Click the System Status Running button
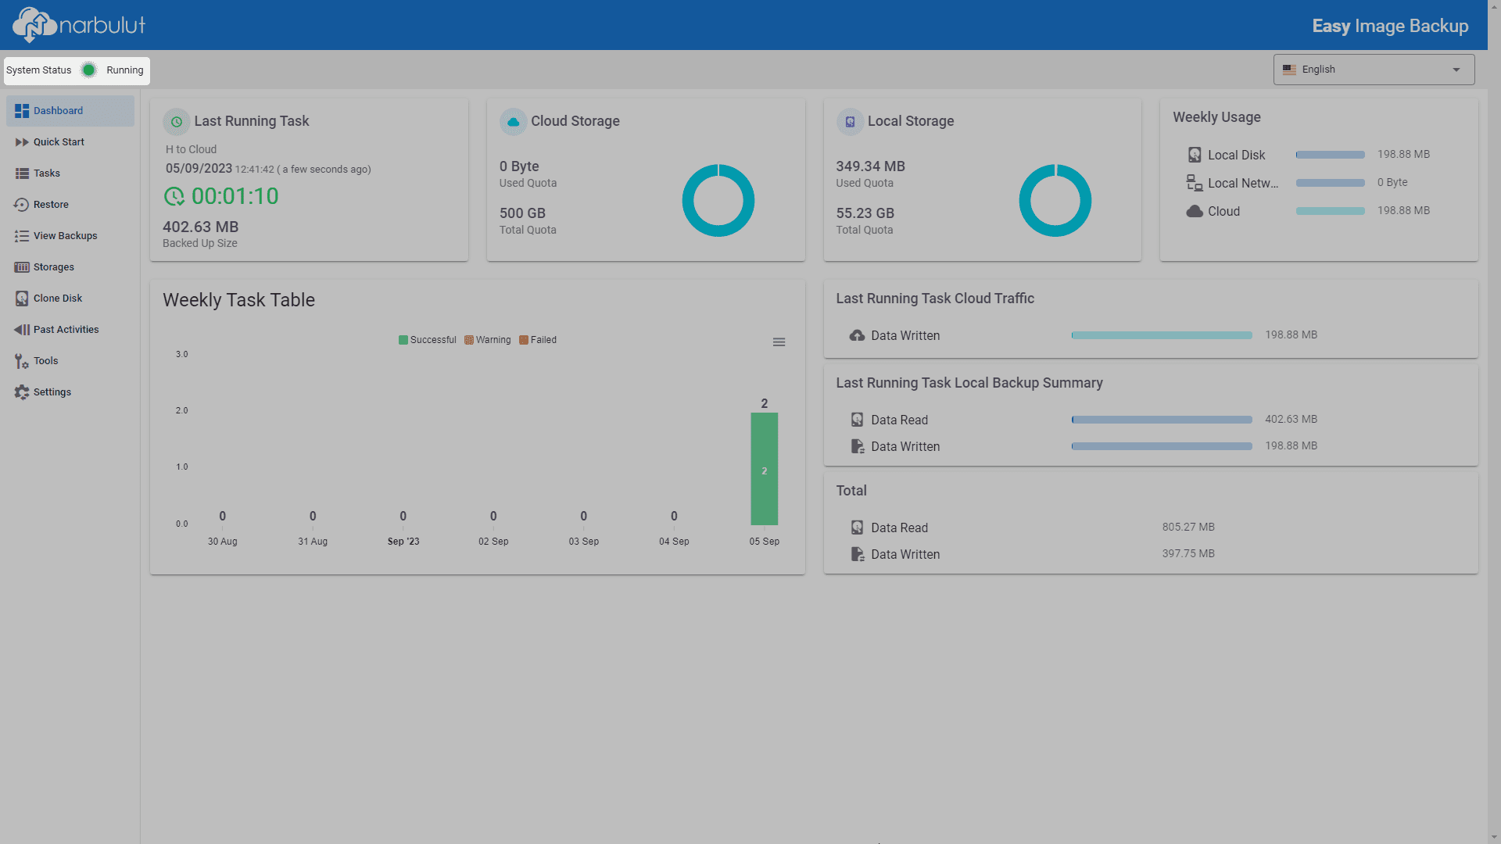Image resolution: width=1501 pixels, height=844 pixels. coord(77,70)
